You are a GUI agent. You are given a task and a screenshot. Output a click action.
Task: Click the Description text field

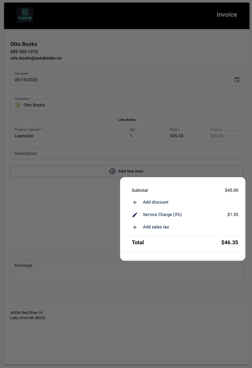click(127, 154)
